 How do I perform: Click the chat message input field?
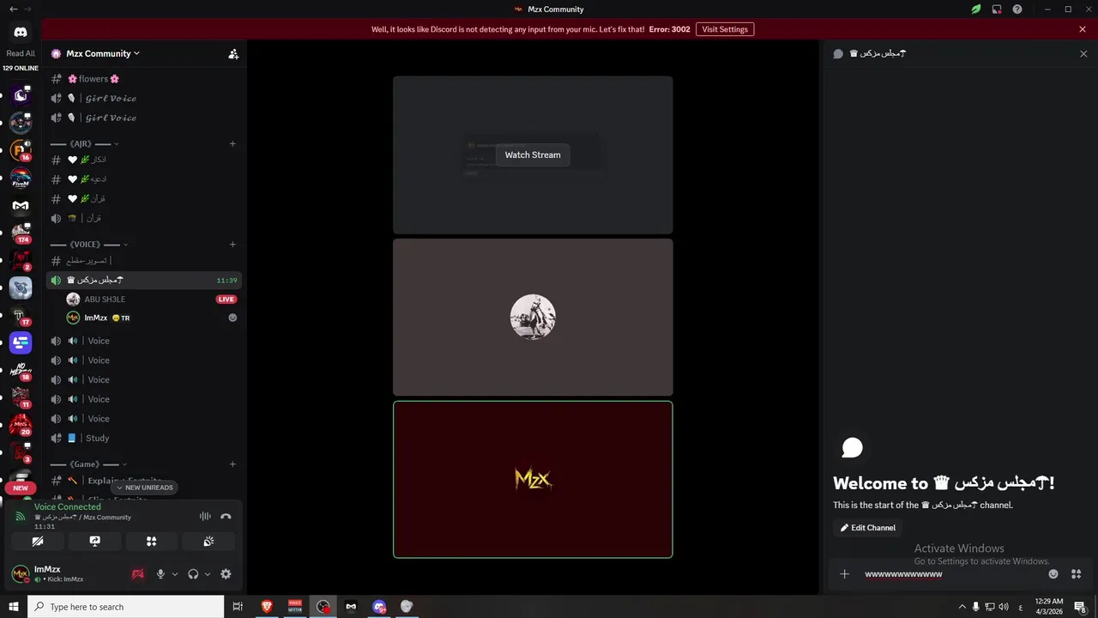point(950,574)
